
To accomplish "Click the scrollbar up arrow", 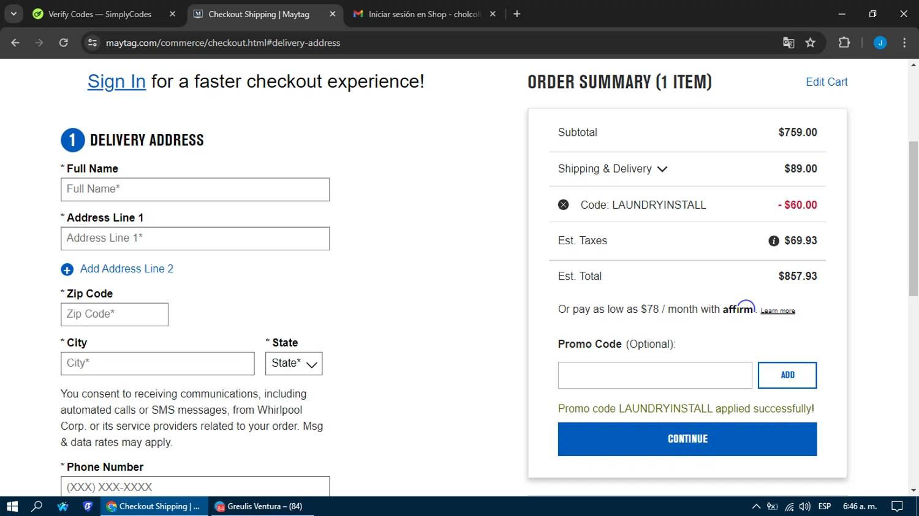I will tap(913, 64).
